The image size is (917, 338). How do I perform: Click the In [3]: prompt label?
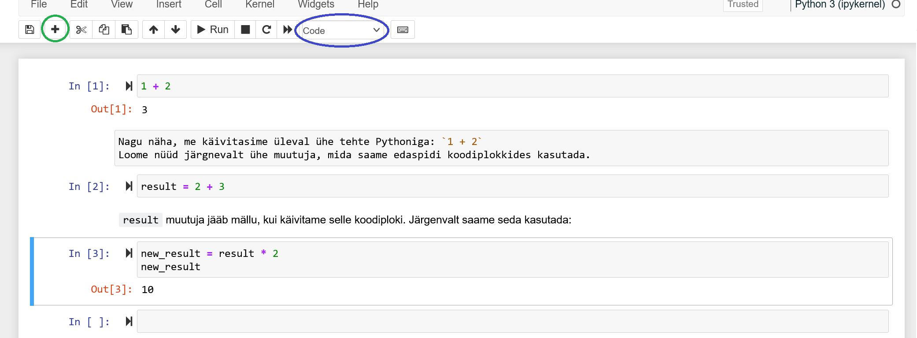tap(89, 253)
